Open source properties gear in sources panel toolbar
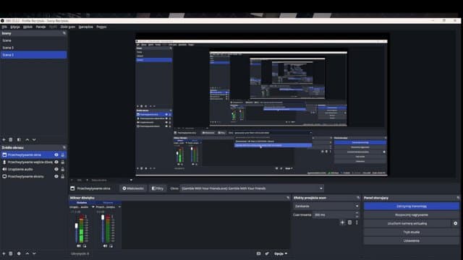This screenshot has height=260, width=463. click(x=19, y=253)
